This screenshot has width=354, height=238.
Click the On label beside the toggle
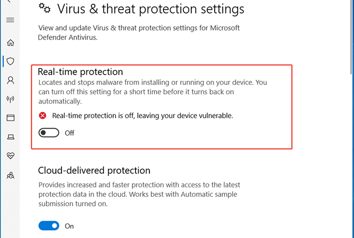(69, 226)
